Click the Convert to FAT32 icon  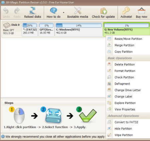(x=109, y=122)
